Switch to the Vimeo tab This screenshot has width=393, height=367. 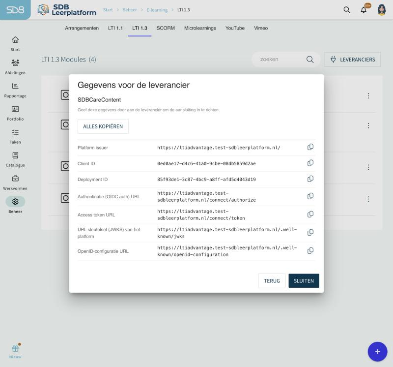tap(261, 28)
